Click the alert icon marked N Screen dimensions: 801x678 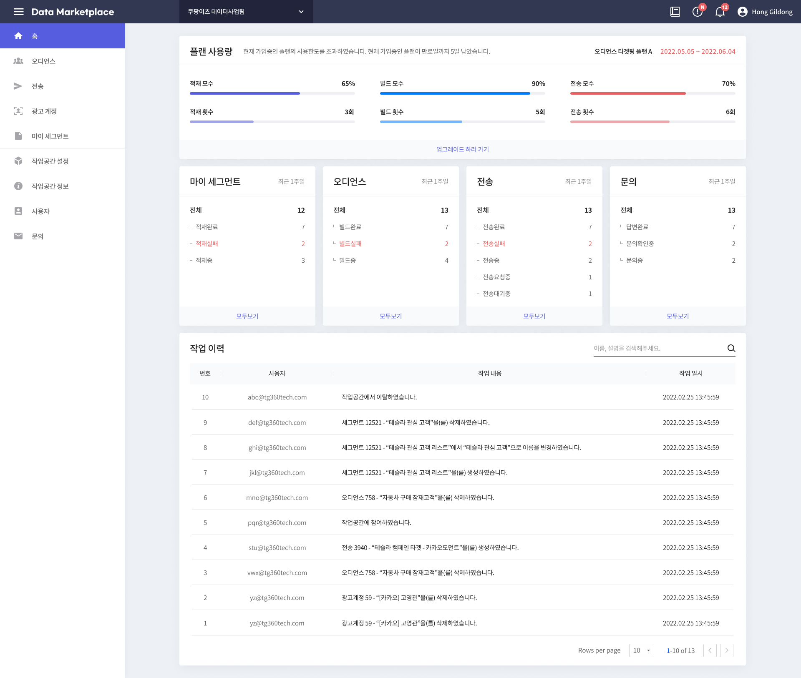pos(697,12)
